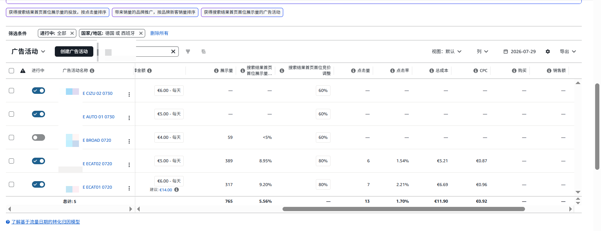Click the 创建广告活动 button
The image size is (601, 231).
(74, 51)
